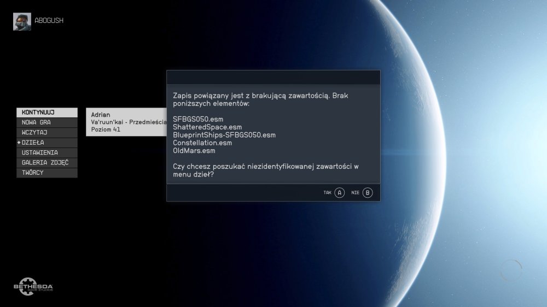Open the TWÓRCY credits entry
Image resolution: width=547 pixels, height=307 pixels.
click(x=46, y=173)
